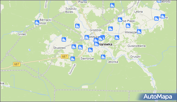Open the factory marker northwest of Jelonka
The width and height of the screenshot is (177, 102).
click(103, 57)
